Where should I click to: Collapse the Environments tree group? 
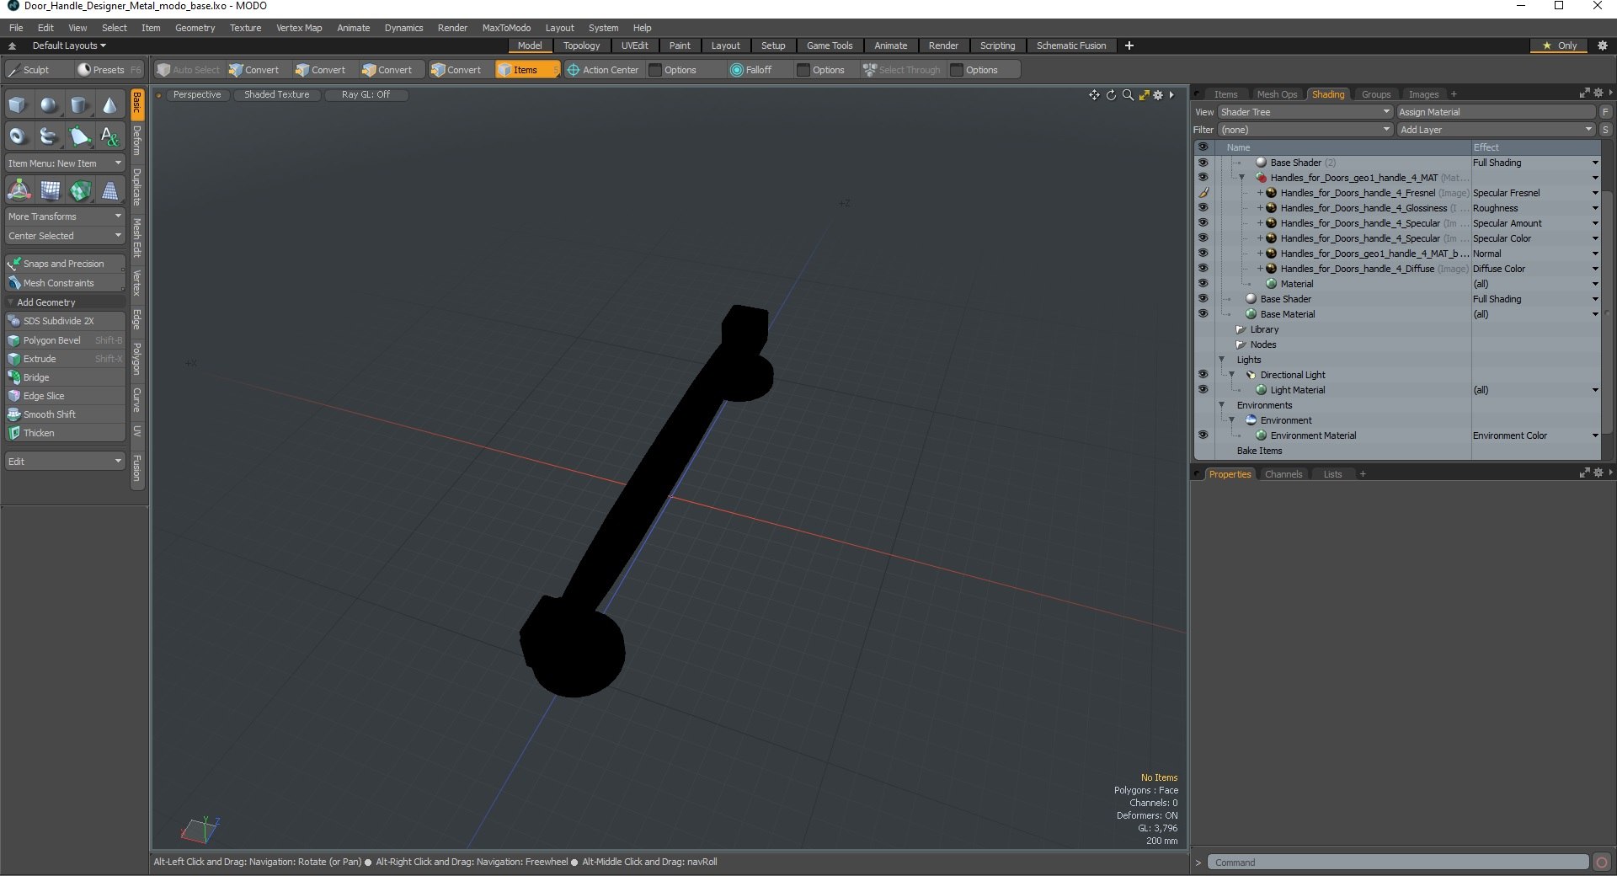1222,405
